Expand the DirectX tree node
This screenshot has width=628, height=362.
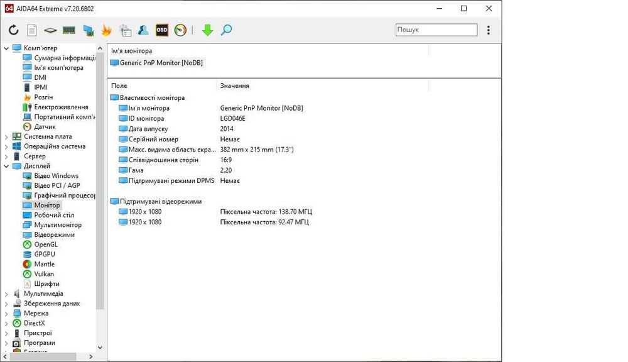[x=6, y=324]
